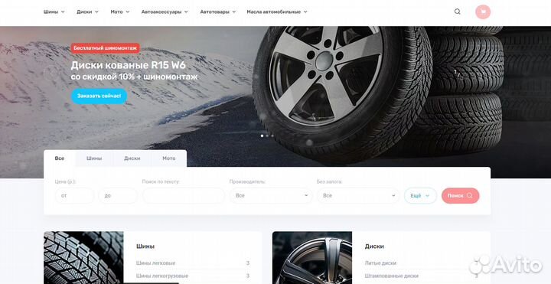Click the Поиск по тексту input field
This screenshot has width=551, height=284.
point(184,195)
